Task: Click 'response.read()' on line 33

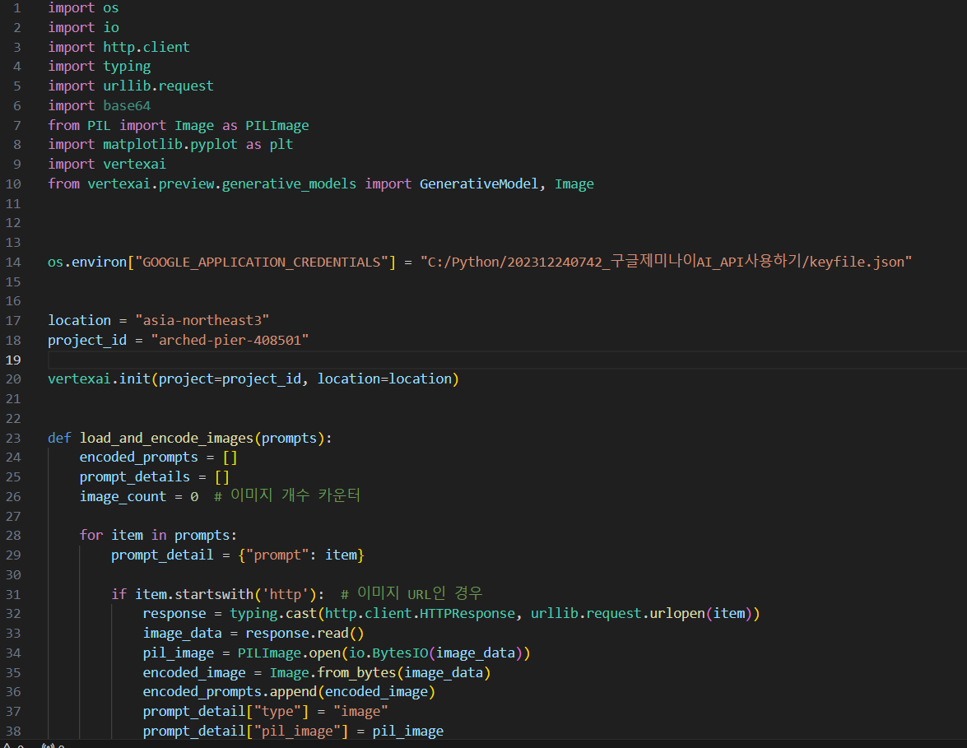Action: [x=305, y=634]
